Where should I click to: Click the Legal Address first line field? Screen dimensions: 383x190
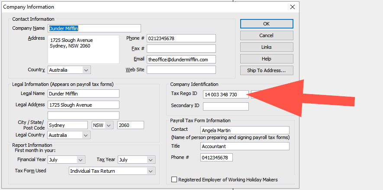click(84, 105)
